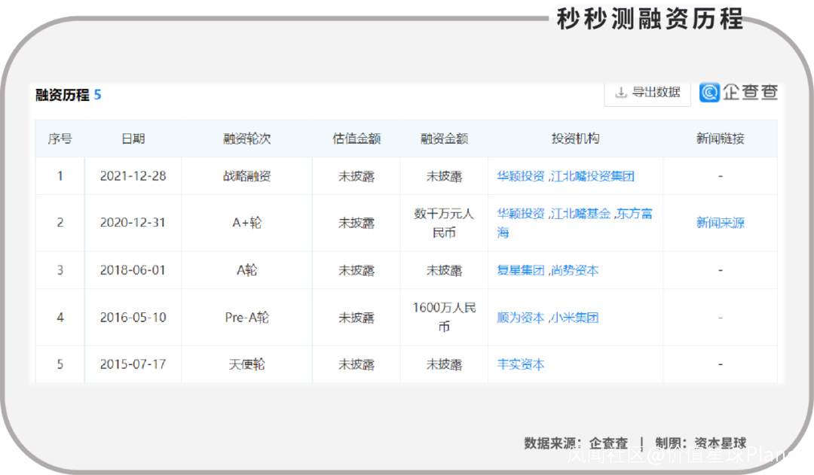The height and width of the screenshot is (475, 814).
Task: Click the 导出数据 export button
Action: pyautogui.click(x=647, y=93)
